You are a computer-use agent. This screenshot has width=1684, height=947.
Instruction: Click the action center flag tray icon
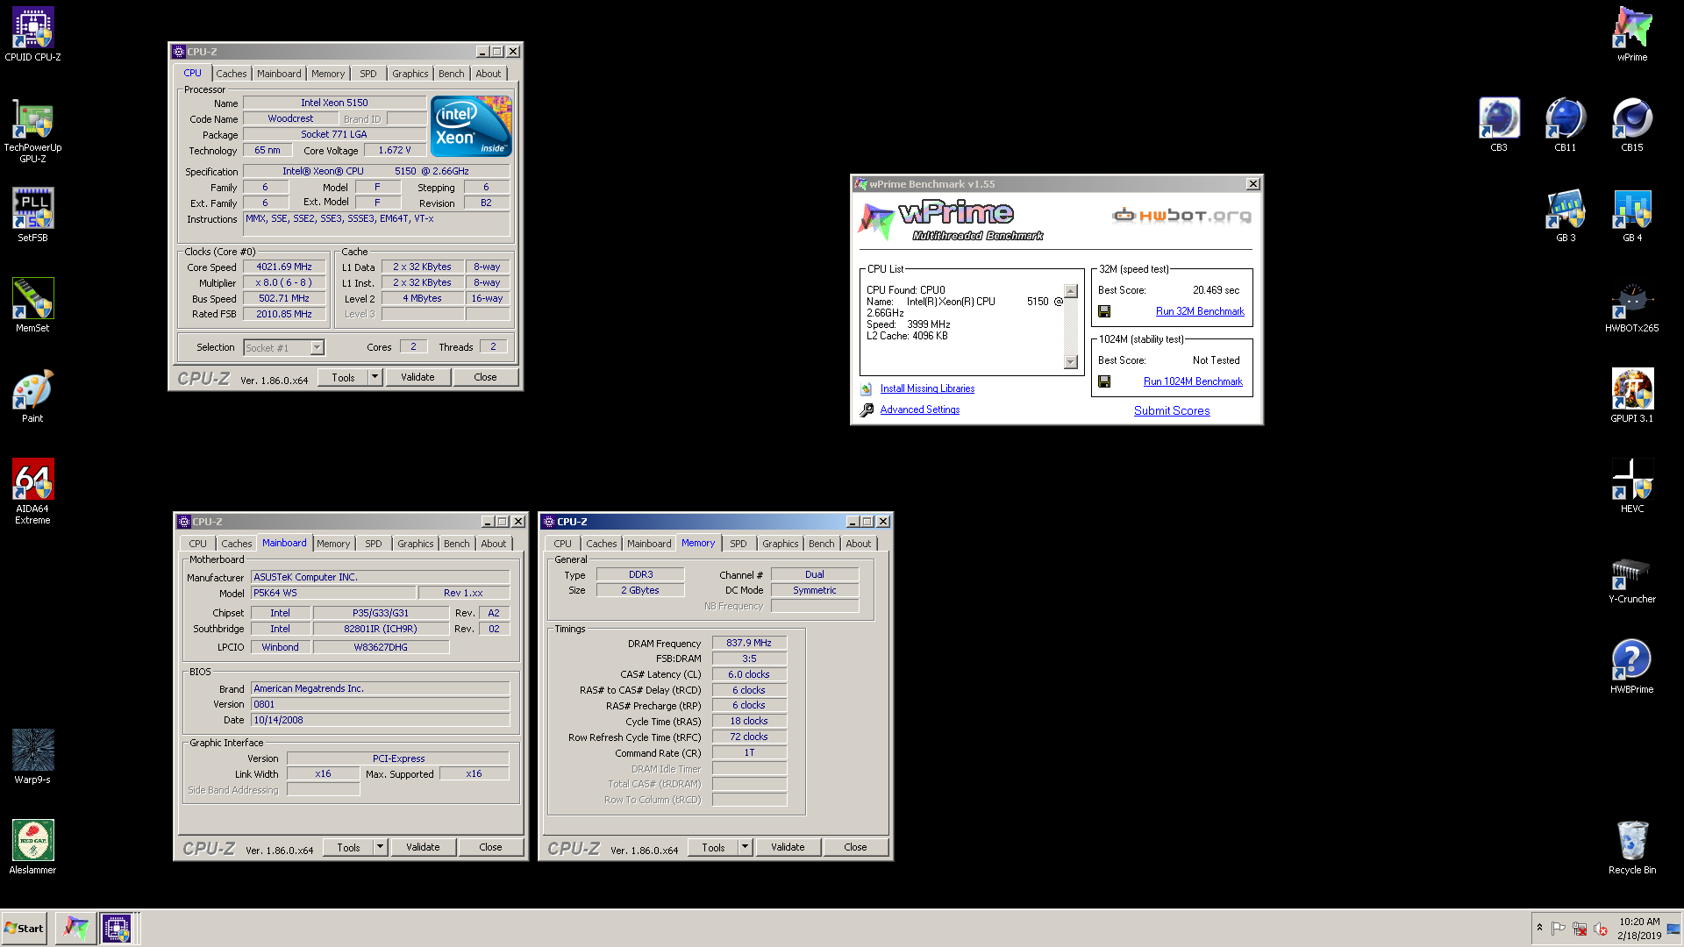[x=1559, y=929]
